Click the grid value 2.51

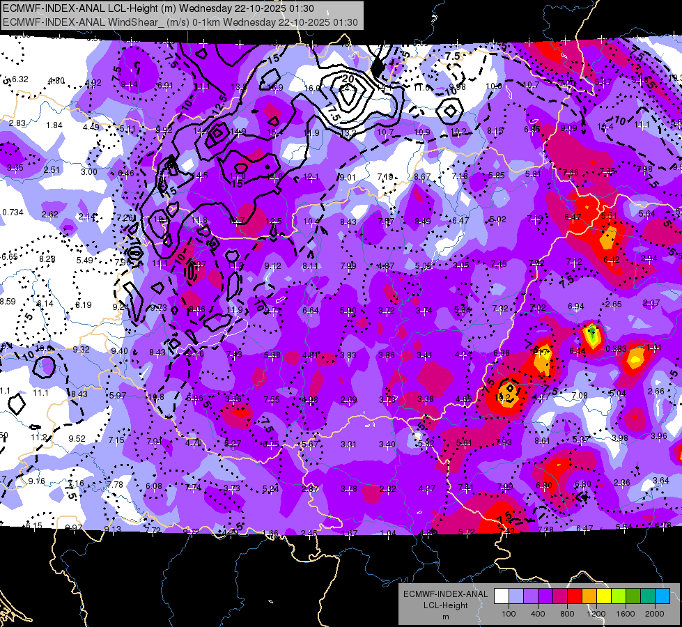point(52,170)
